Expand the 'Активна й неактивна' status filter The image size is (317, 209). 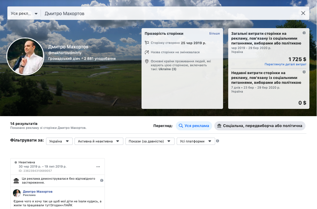(x=98, y=141)
